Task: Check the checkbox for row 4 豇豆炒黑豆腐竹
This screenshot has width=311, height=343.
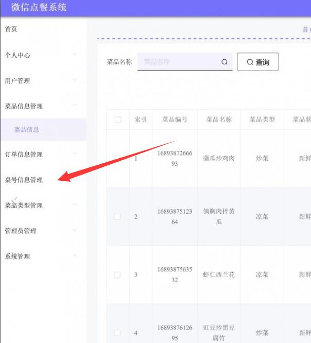Action: 117,333
